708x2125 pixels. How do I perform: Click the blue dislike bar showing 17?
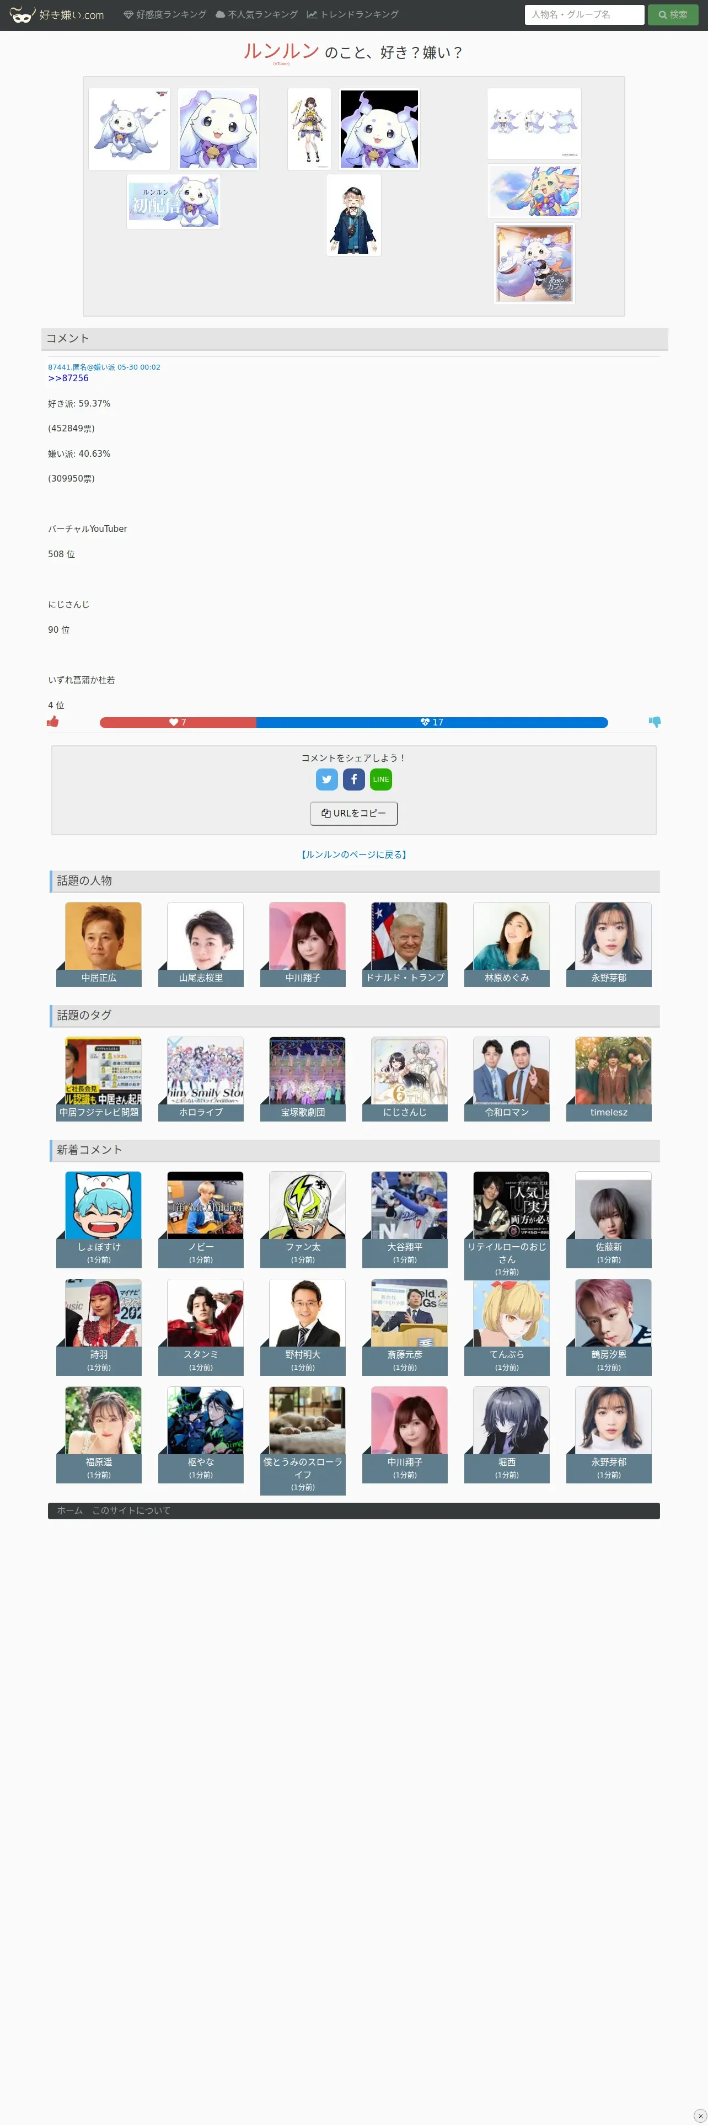click(x=432, y=723)
